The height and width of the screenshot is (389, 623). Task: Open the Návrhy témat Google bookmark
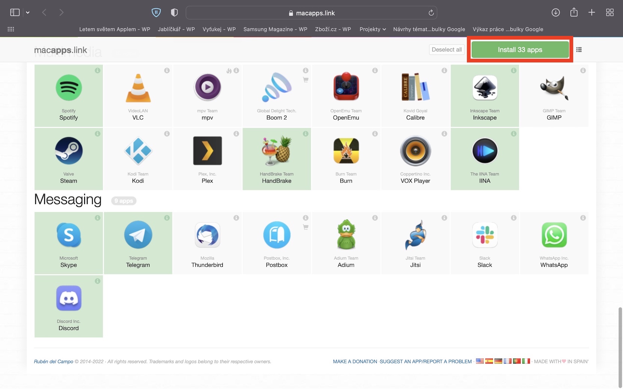[429, 29]
